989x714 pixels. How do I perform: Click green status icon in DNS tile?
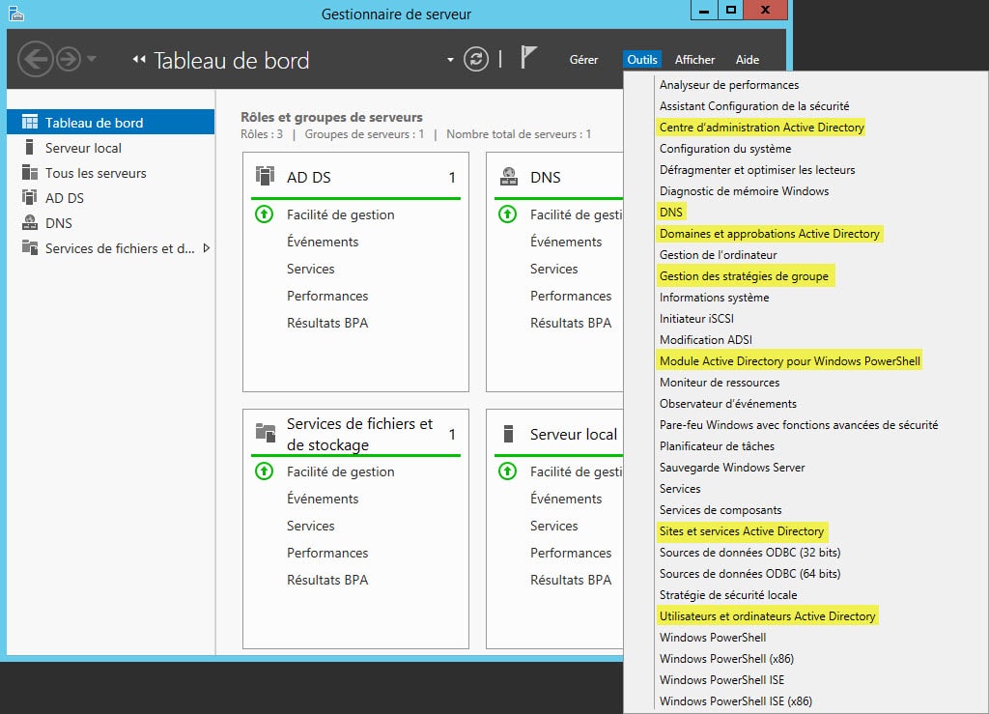click(x=508, y=214)
